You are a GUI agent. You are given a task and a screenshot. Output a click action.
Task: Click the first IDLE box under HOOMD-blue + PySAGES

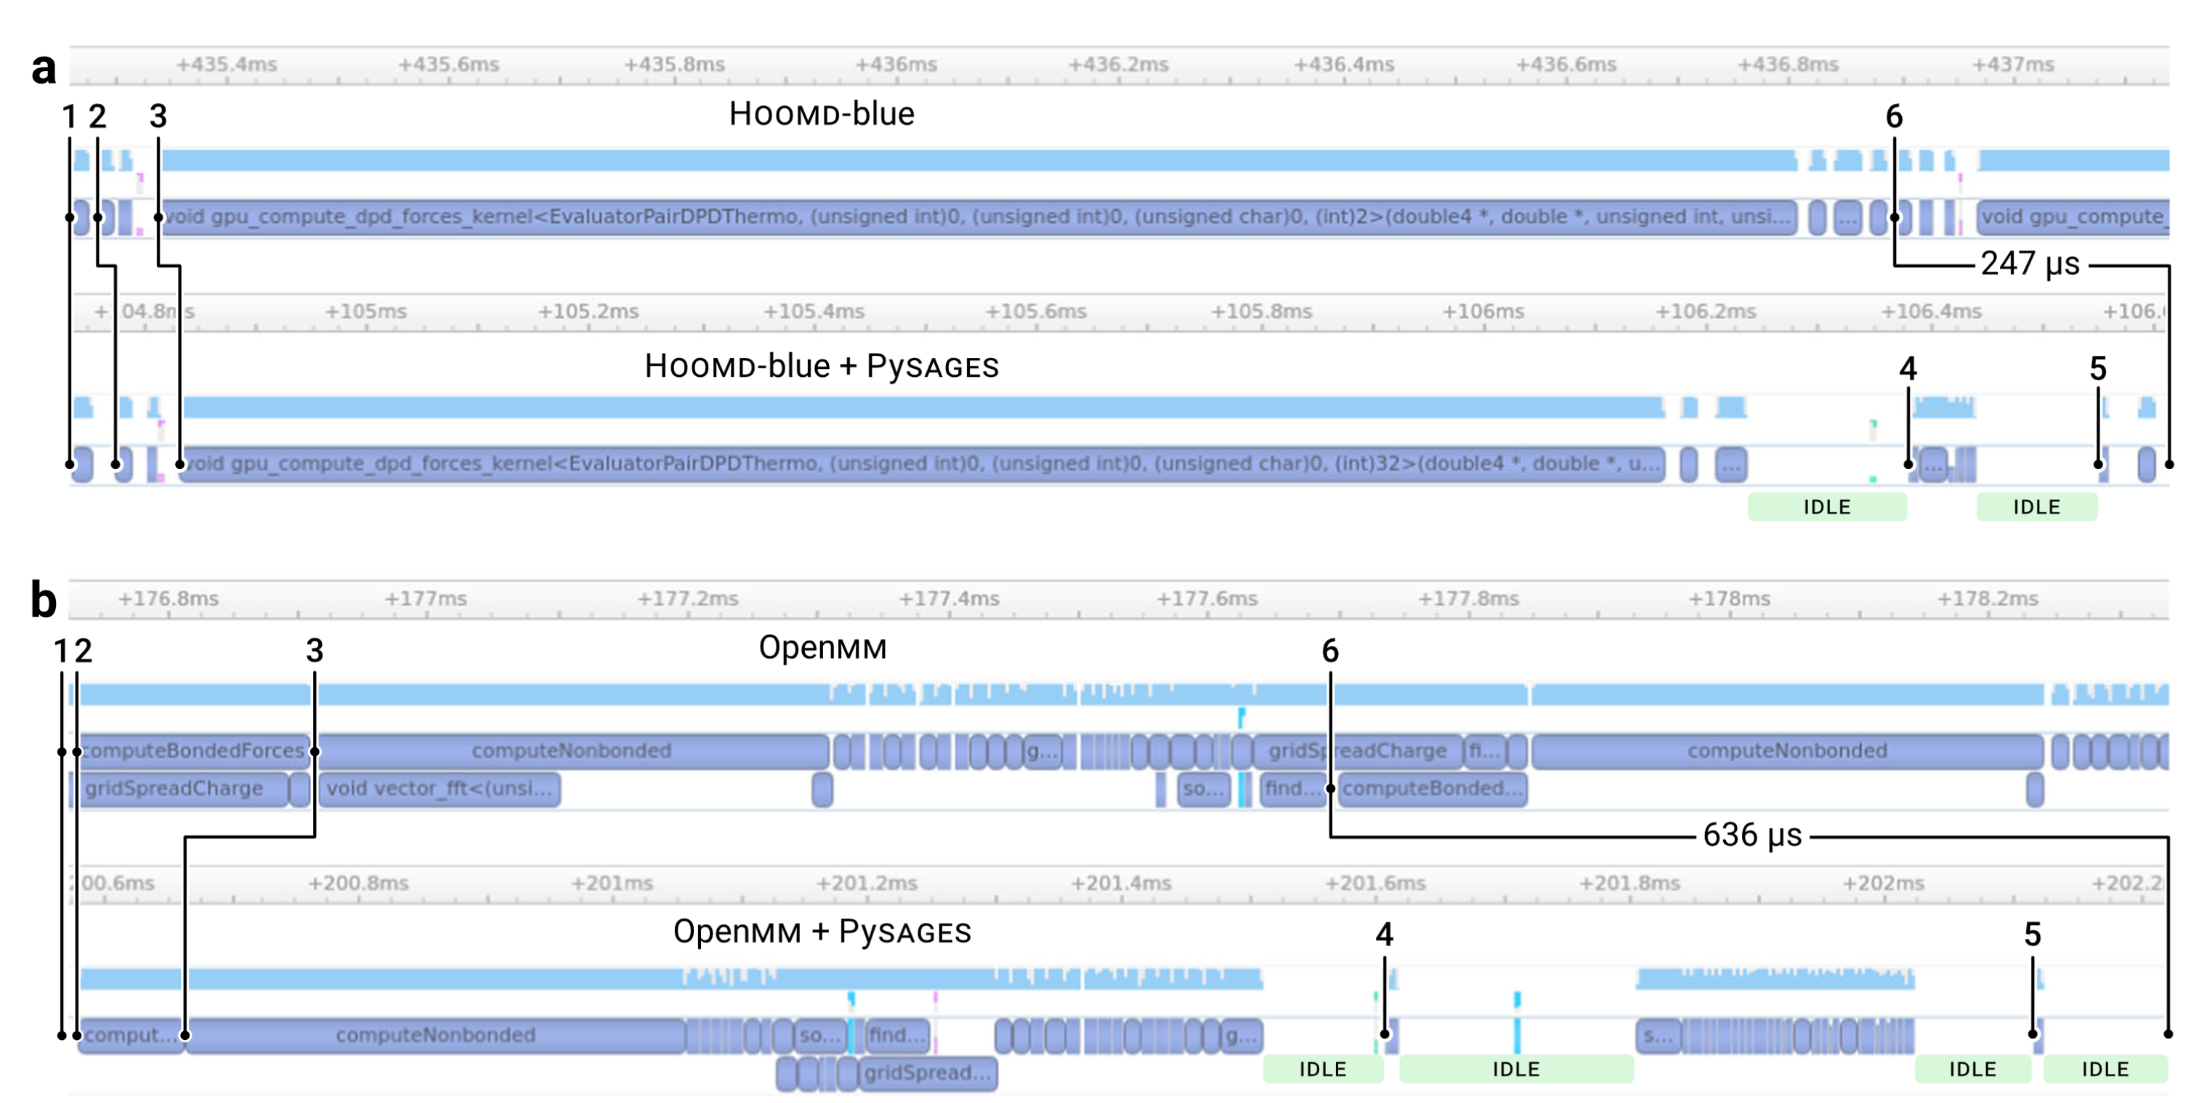coord(1827,507)
